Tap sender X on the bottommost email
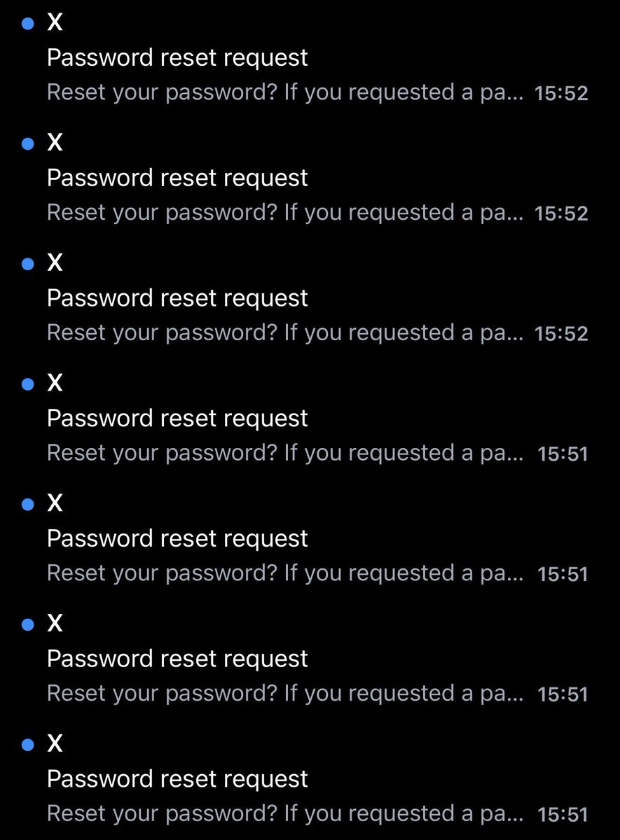This screenshot has height=840, width=620. (55, 744)
